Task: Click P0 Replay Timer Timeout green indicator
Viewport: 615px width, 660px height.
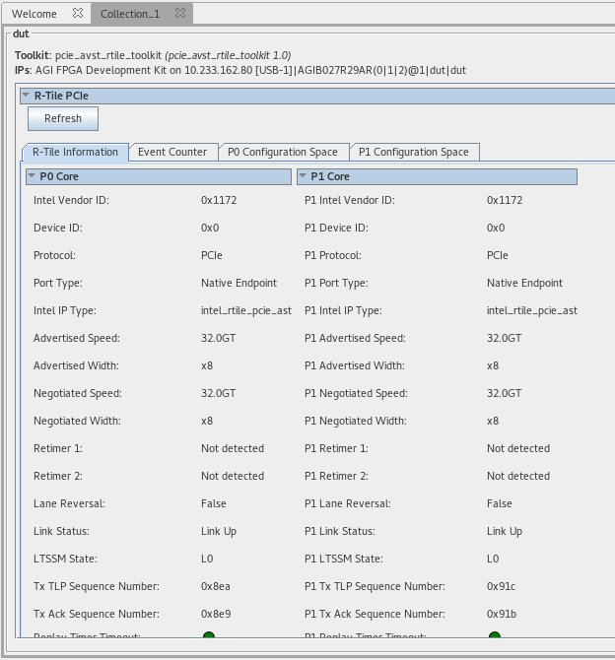Action: pos(209,634)
